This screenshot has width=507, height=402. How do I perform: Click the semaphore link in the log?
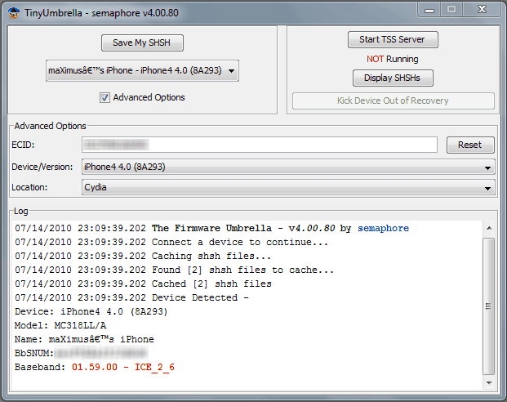point(383,228)
